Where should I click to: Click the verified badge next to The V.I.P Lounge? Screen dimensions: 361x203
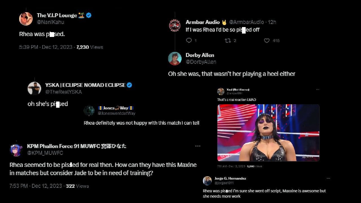(89, 15)
